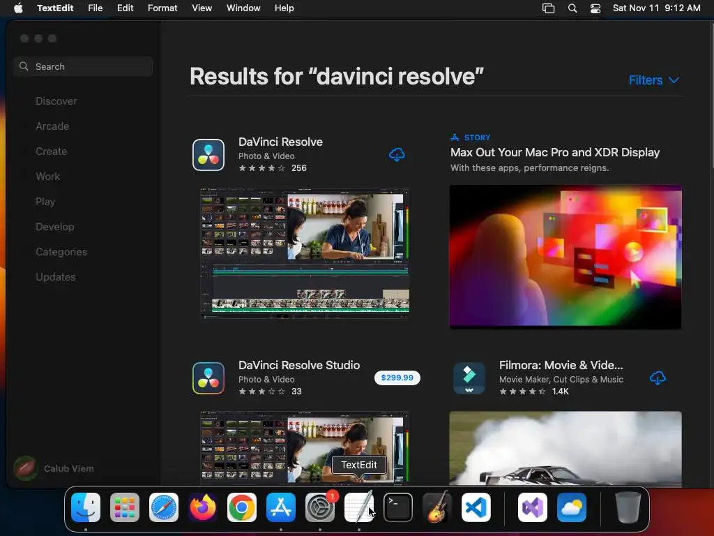
Task: Open the Window menu
Action: pos(243,8)
